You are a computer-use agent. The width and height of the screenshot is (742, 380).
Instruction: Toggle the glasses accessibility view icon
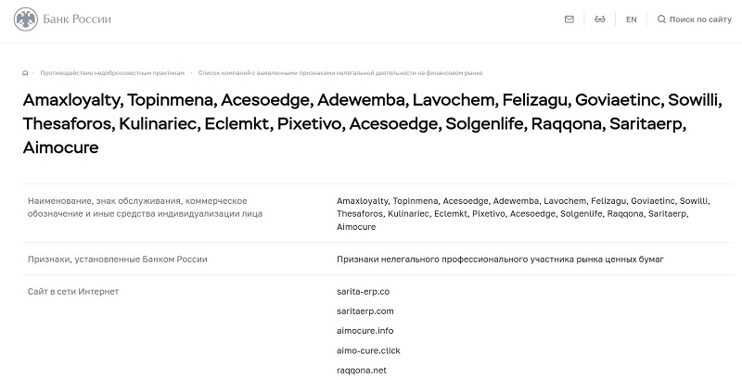[x=600, y=19]
